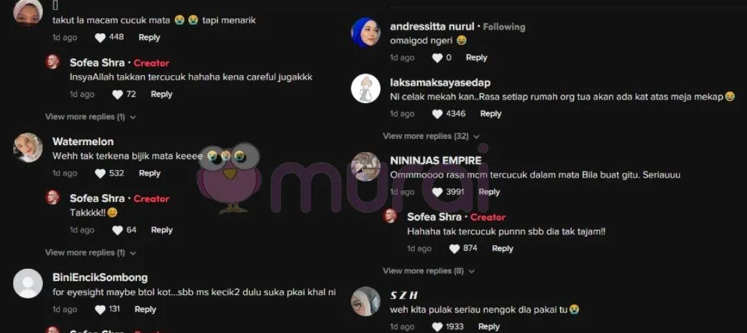Reply to S Z H's comment
747x333 pixels.
[489, 326]
